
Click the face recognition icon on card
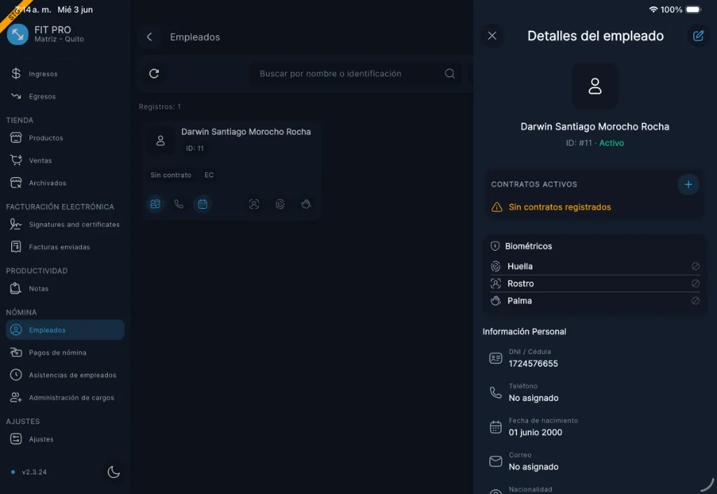tap(254, 204)
